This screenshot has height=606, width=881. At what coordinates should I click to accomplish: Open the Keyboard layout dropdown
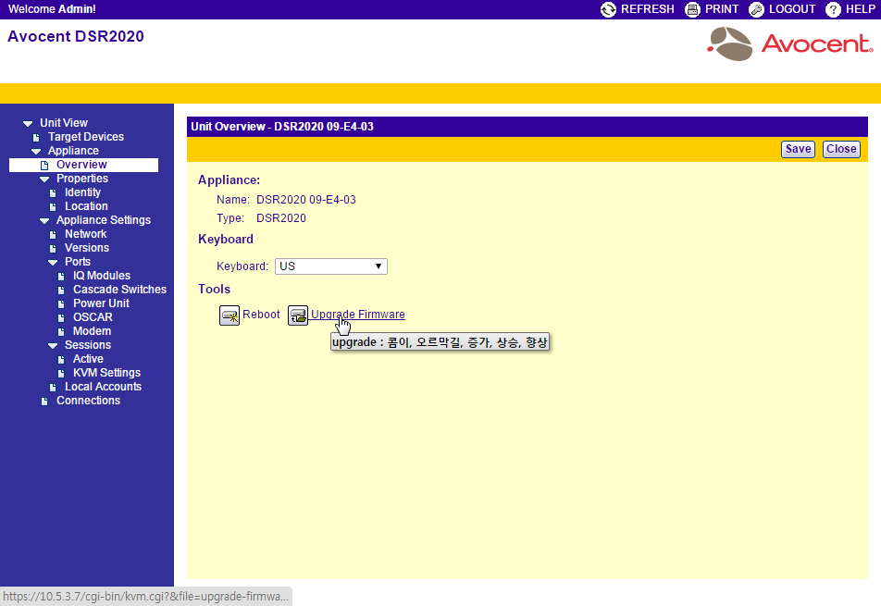tap(331, 266)
